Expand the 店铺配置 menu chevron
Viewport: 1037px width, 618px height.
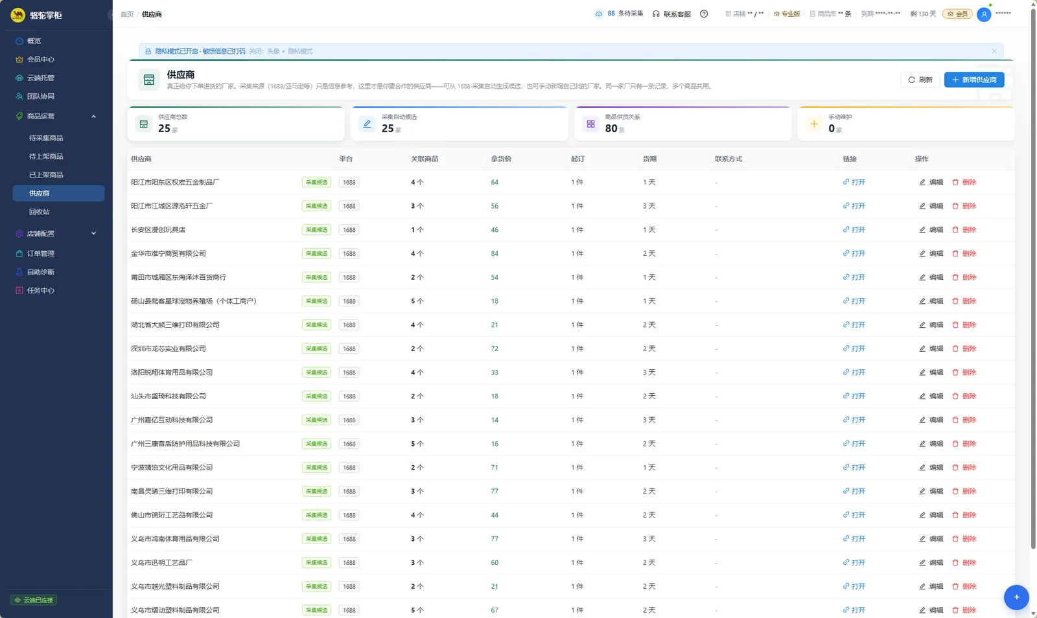pyautogui.click(x=93, y=234)
